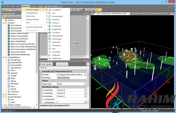176x113 pixels.
Task: Click the first 3D cube view toolbar icon
Action: point(72,10)
